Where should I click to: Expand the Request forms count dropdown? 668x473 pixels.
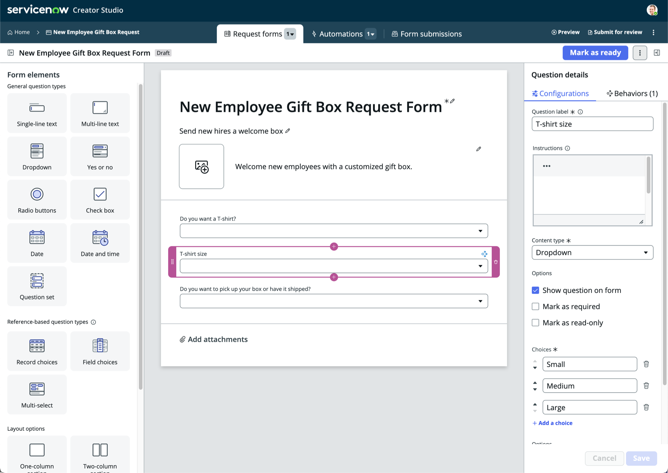click(290, 34)
